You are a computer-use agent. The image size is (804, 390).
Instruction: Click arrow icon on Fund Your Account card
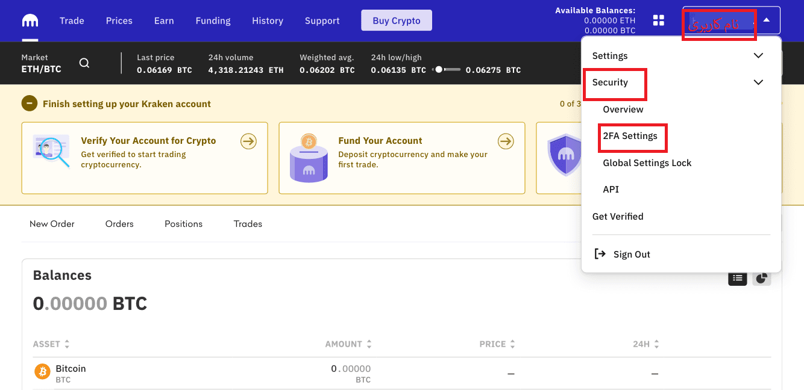pos(506,141)
